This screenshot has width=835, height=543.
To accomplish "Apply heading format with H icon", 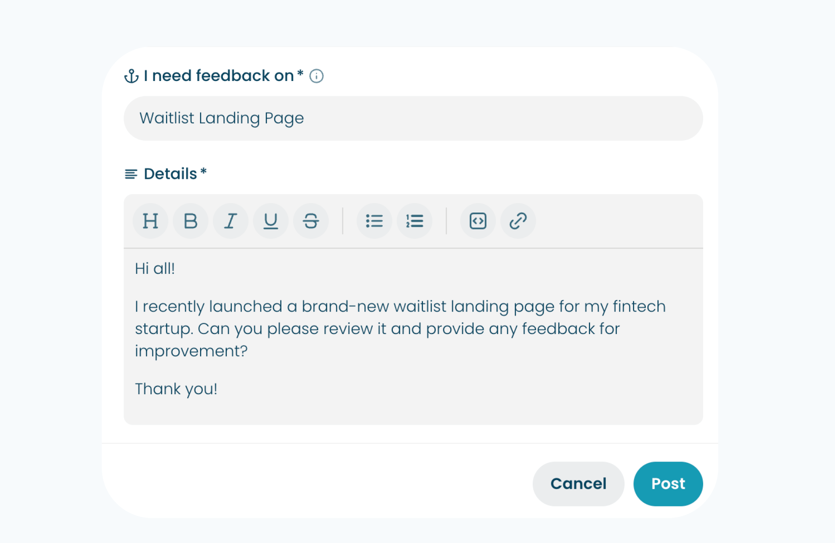I will (x=150, y=221).
